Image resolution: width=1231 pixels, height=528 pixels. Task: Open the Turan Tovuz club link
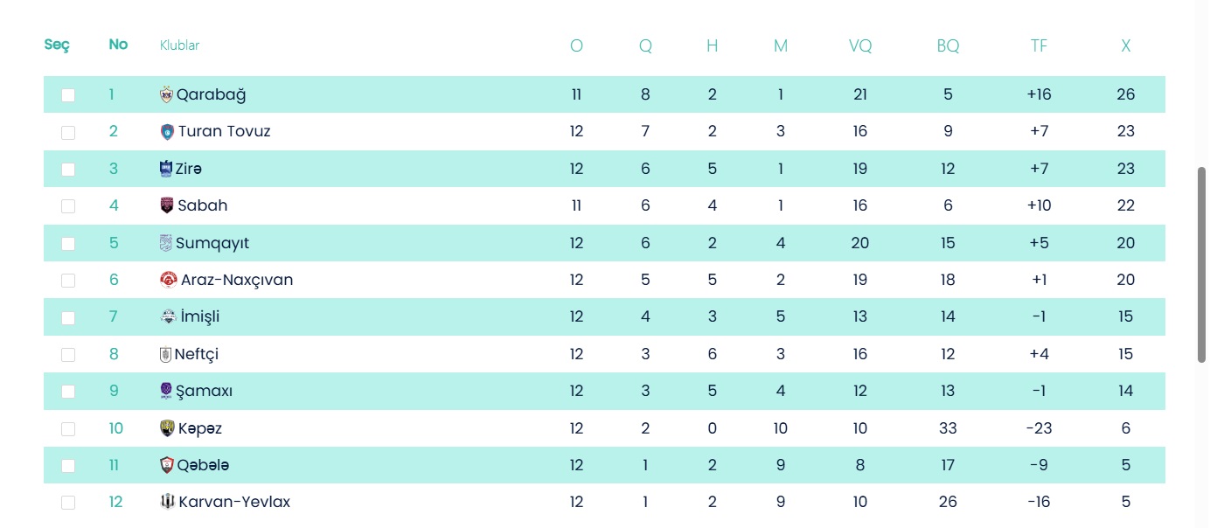(224, 132)
